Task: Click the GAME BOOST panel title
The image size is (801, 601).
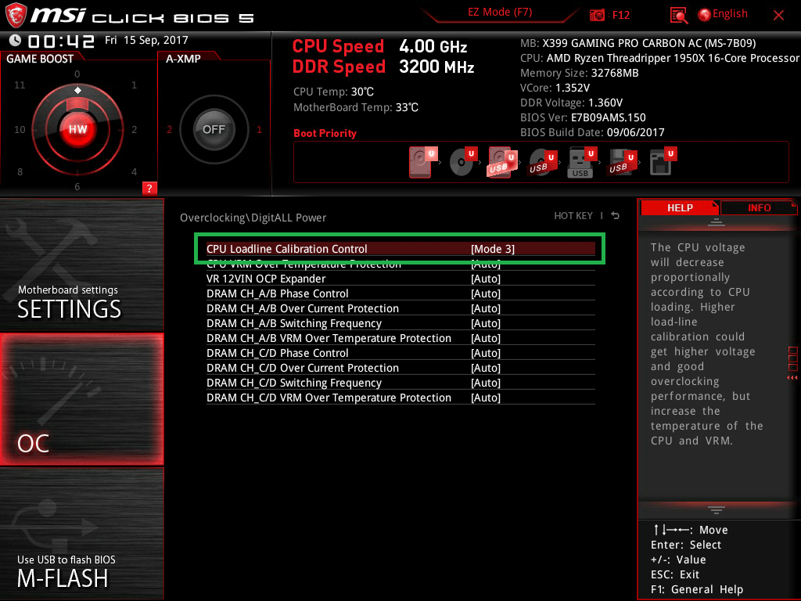Action: coord(40,59)
